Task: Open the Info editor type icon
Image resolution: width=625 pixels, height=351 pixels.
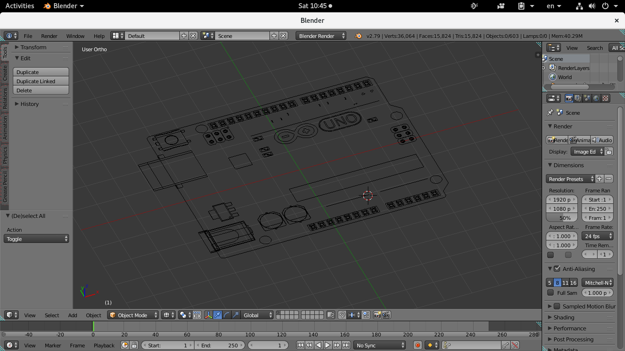Action: 11,36
